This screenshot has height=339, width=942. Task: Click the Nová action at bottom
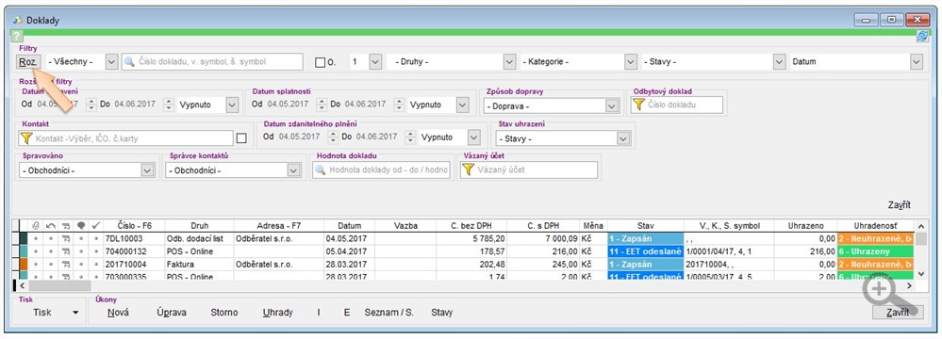pos(119,313)
